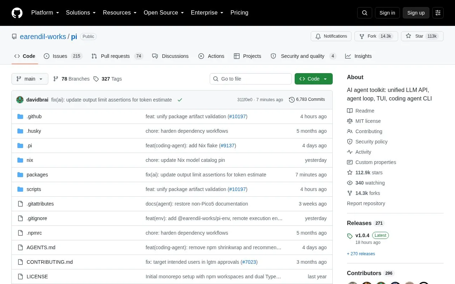Click the scale icon beside MIT license
This screenshot has width=455, height=284.
350,121
